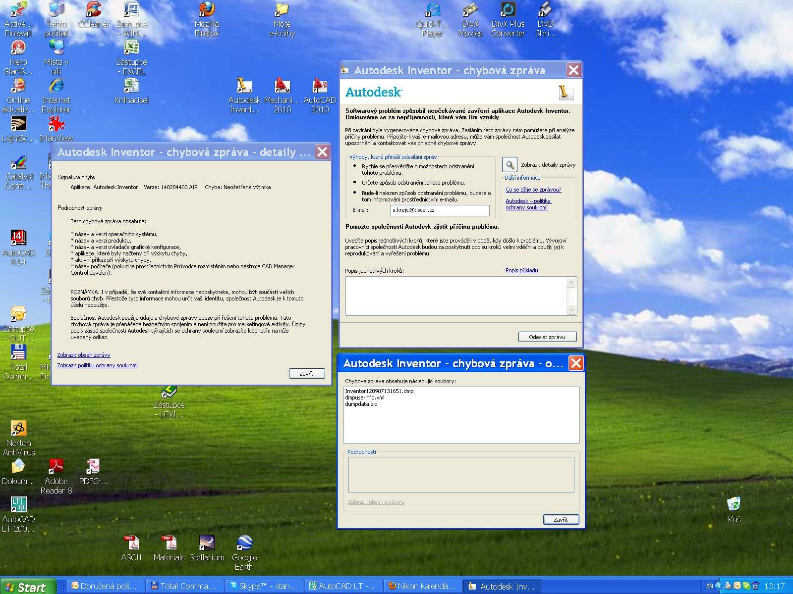The height and width of the screenshot is (594, 793).
Task: Launch Nero StartSmart icon
Action: 18,57
